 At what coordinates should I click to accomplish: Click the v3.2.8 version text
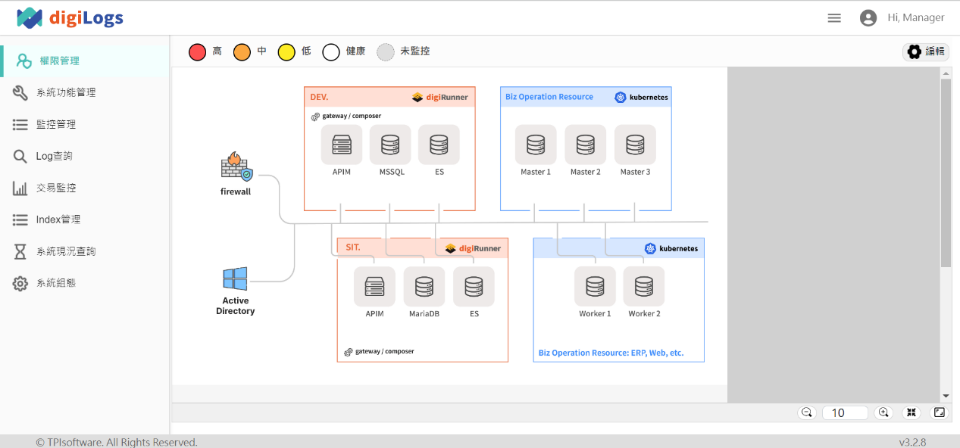click(912, 442)
